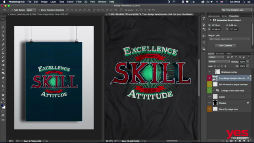The height and width of the screenshot is (143, 254).
Task: Enable Show Transform Controls checkbox
Action: click(x=39, y=10)
